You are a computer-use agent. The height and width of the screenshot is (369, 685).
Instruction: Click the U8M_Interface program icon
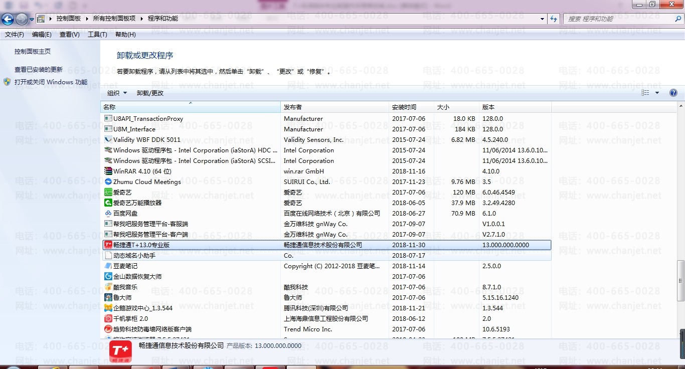pos(108,129)
